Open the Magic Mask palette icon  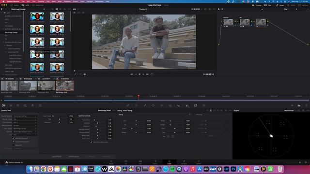click(170, 106)
